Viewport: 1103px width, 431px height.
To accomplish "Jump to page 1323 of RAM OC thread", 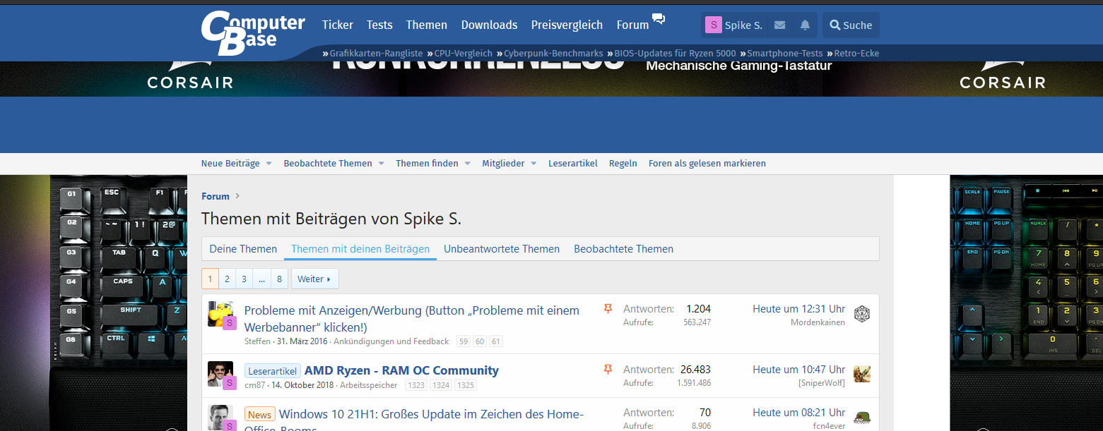I will (416, 385).
